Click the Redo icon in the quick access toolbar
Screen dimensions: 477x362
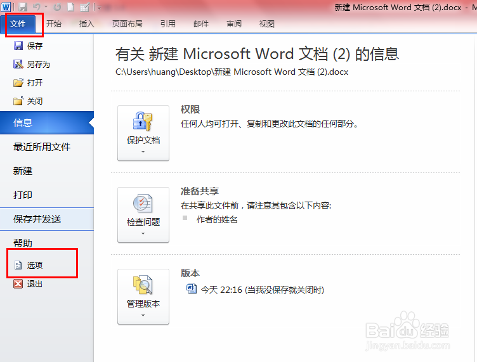point(58,7)
